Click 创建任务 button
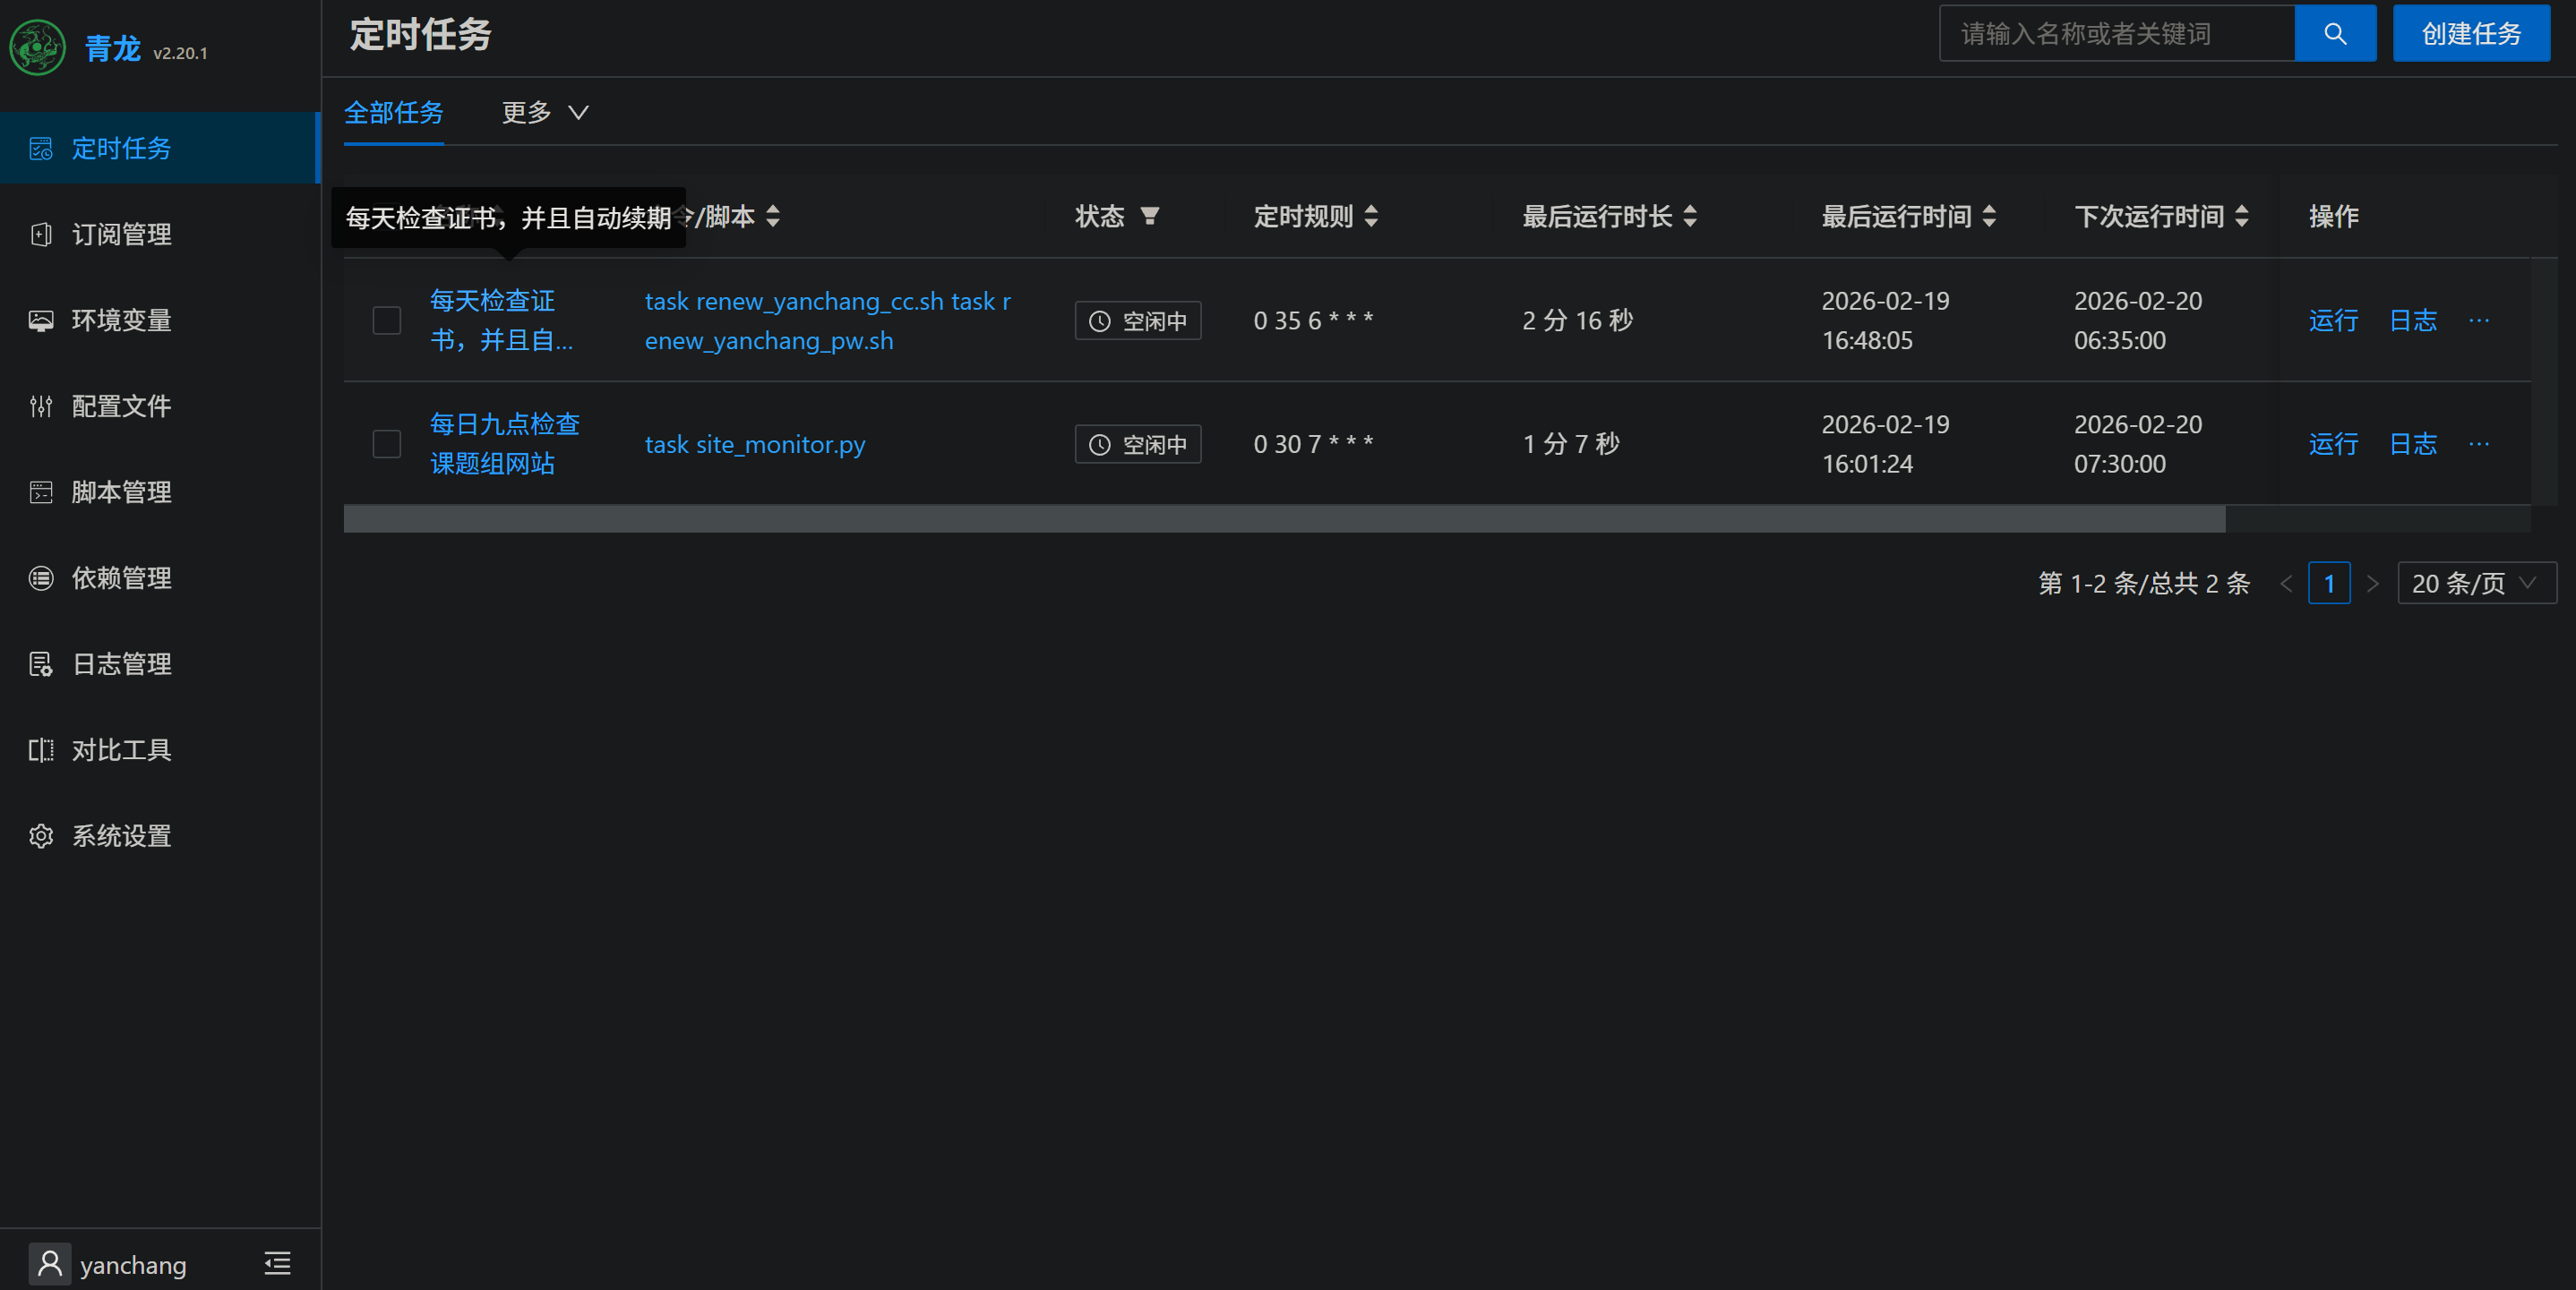 [x=2470, y=34]
